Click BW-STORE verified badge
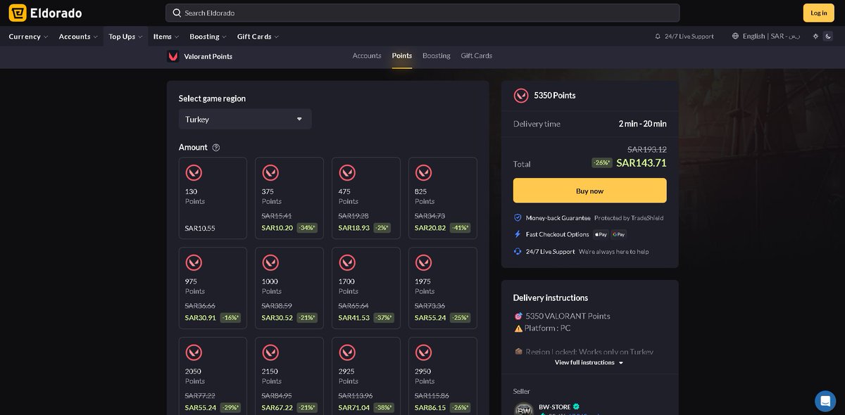The height and width of the screenshot is (415, 845). [577, 407]
